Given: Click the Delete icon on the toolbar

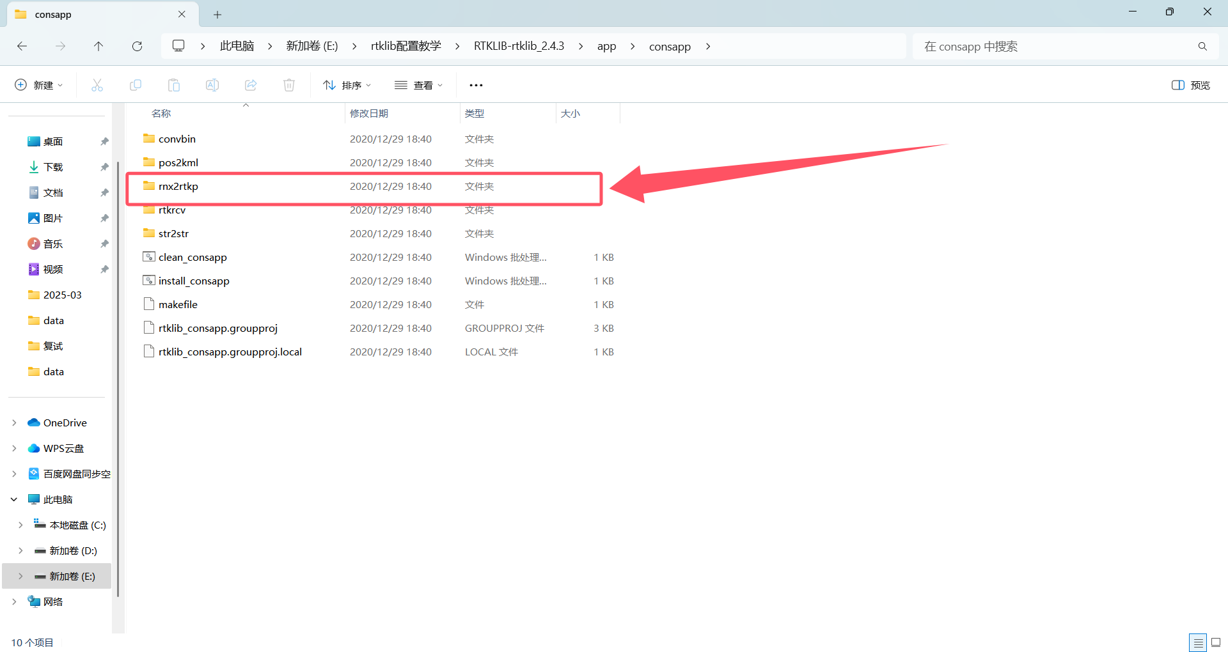Looking at the screenshot, I should pos(288,84).
